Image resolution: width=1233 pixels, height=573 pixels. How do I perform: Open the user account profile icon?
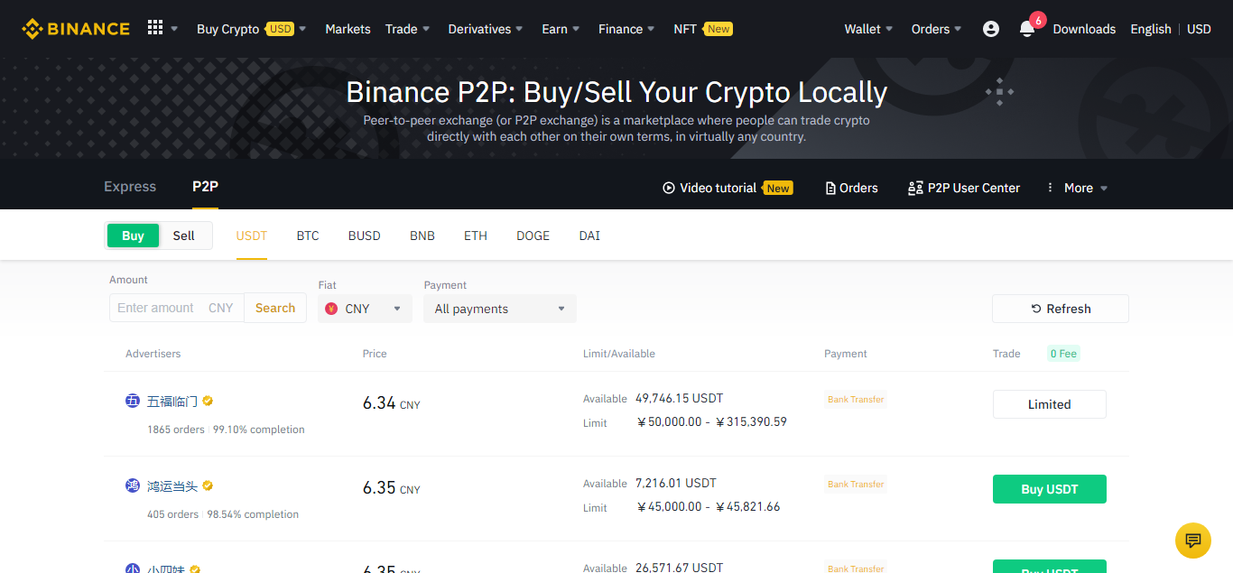(x=991, y=29)
